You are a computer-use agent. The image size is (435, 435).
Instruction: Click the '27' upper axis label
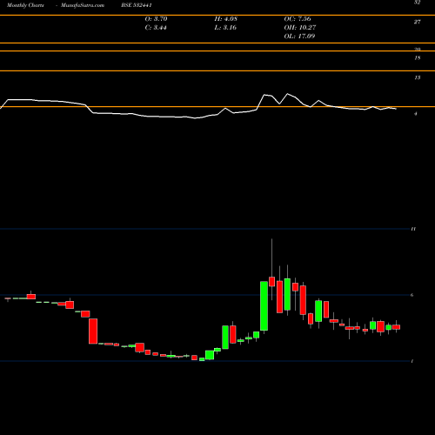[417, 22]
